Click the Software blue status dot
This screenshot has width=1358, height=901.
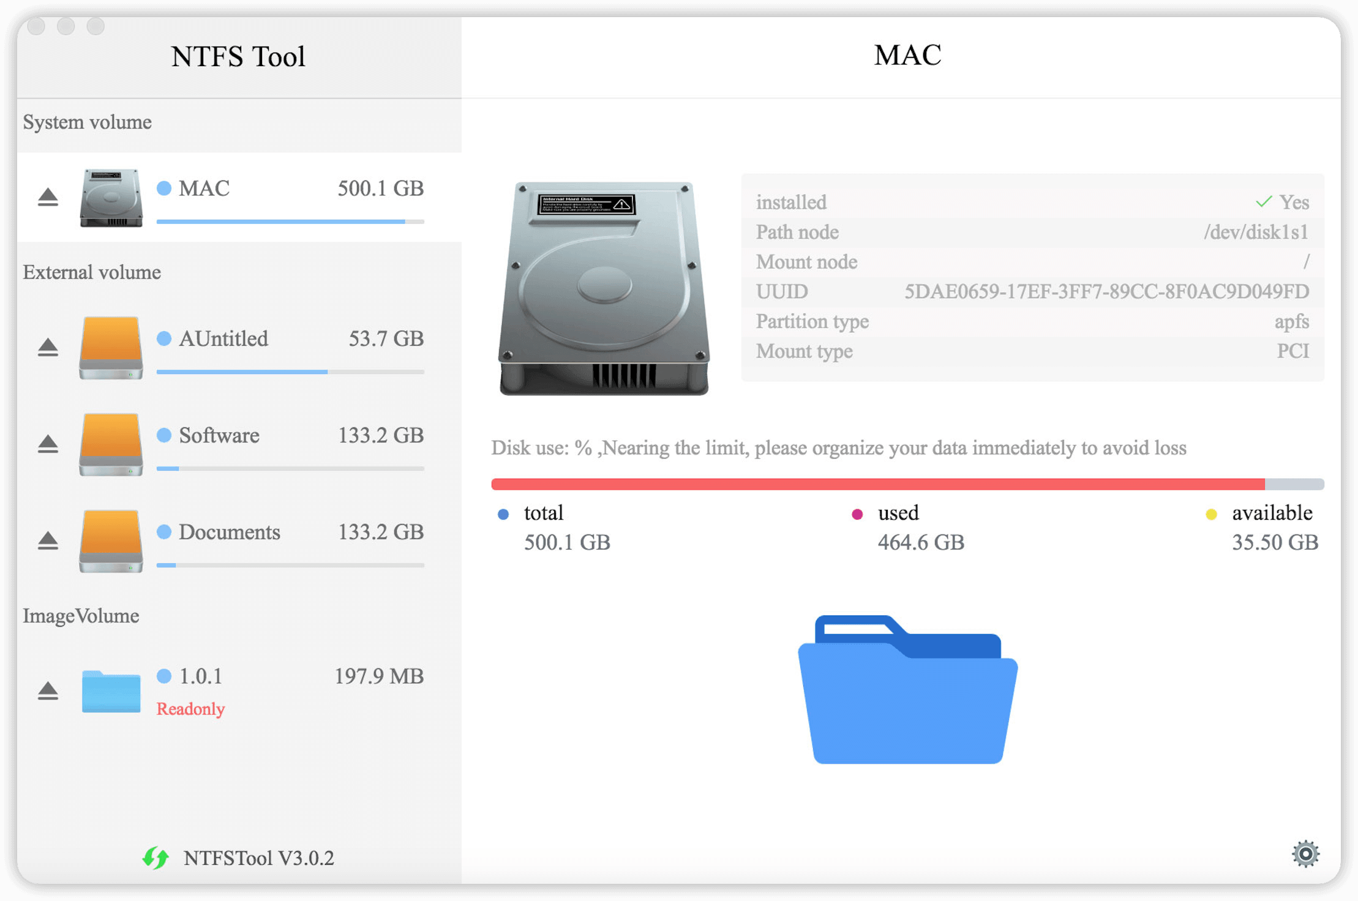(164, 435)
